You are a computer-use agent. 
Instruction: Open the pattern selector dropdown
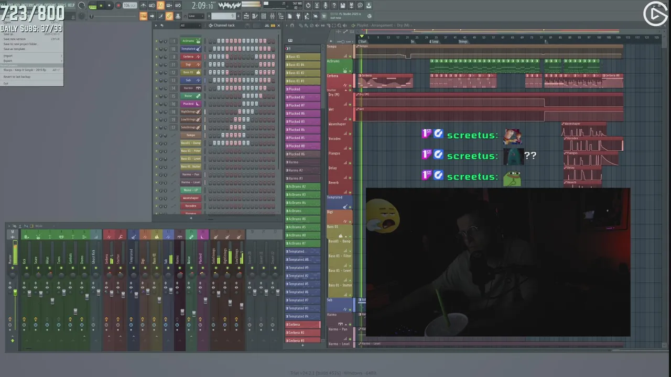tap(224, 16)
